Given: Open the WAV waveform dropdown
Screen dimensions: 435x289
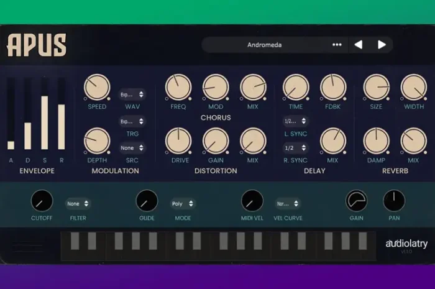Looking at the screenshot, I should pos(132,94).
